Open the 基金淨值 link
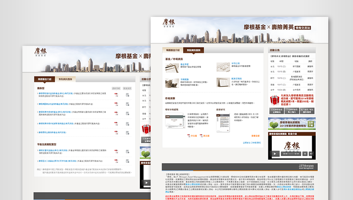The width and height of the screenshot is (353, 200). click(184, 64)
